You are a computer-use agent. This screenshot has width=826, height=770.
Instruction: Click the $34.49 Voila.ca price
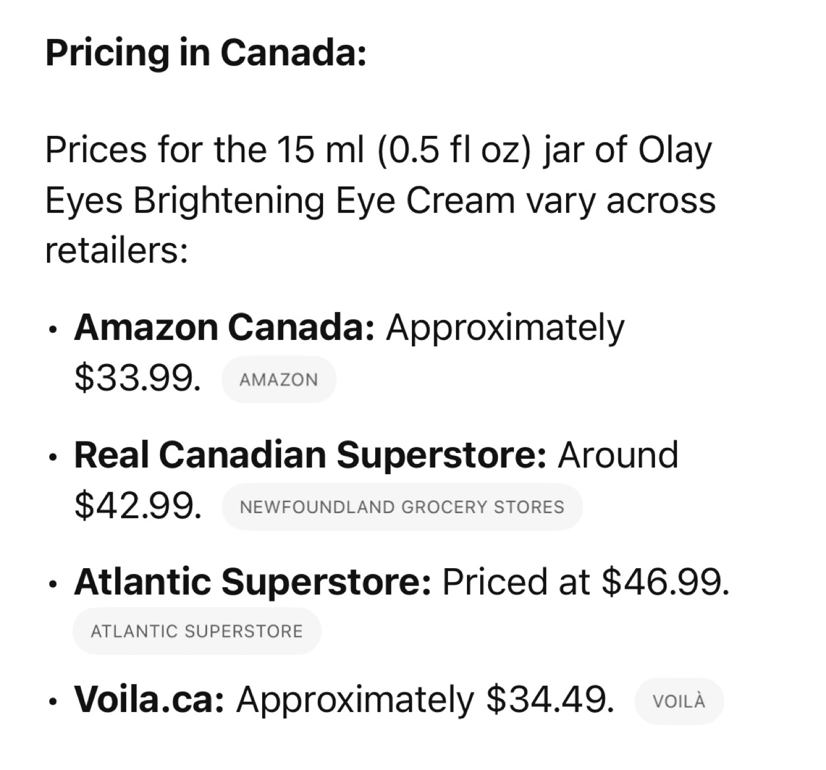tap(550, 700)
